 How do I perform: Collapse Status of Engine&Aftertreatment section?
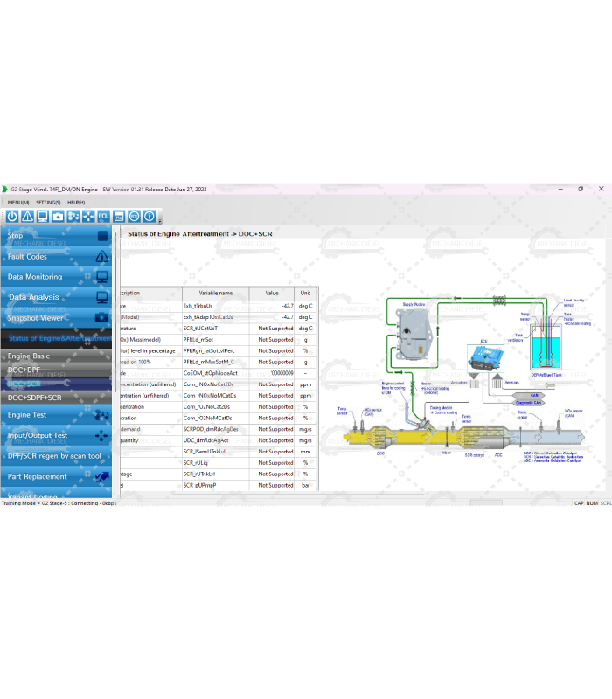click(x=57, y=338)
